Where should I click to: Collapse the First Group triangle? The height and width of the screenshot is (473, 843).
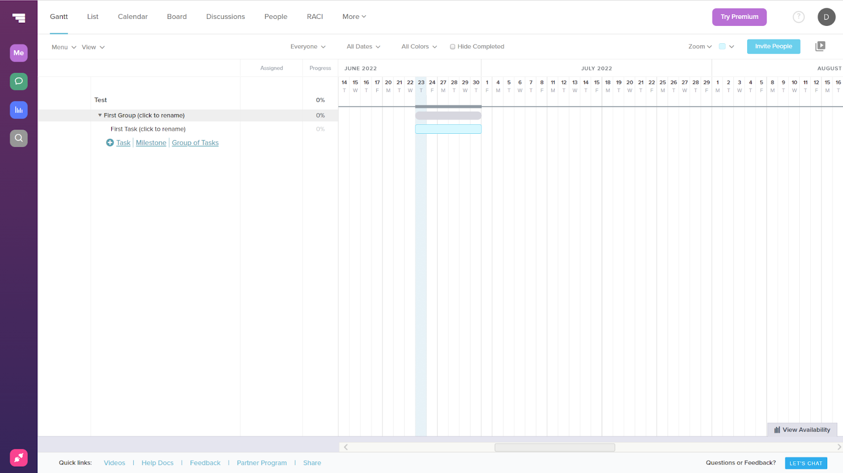click(100, 115)
